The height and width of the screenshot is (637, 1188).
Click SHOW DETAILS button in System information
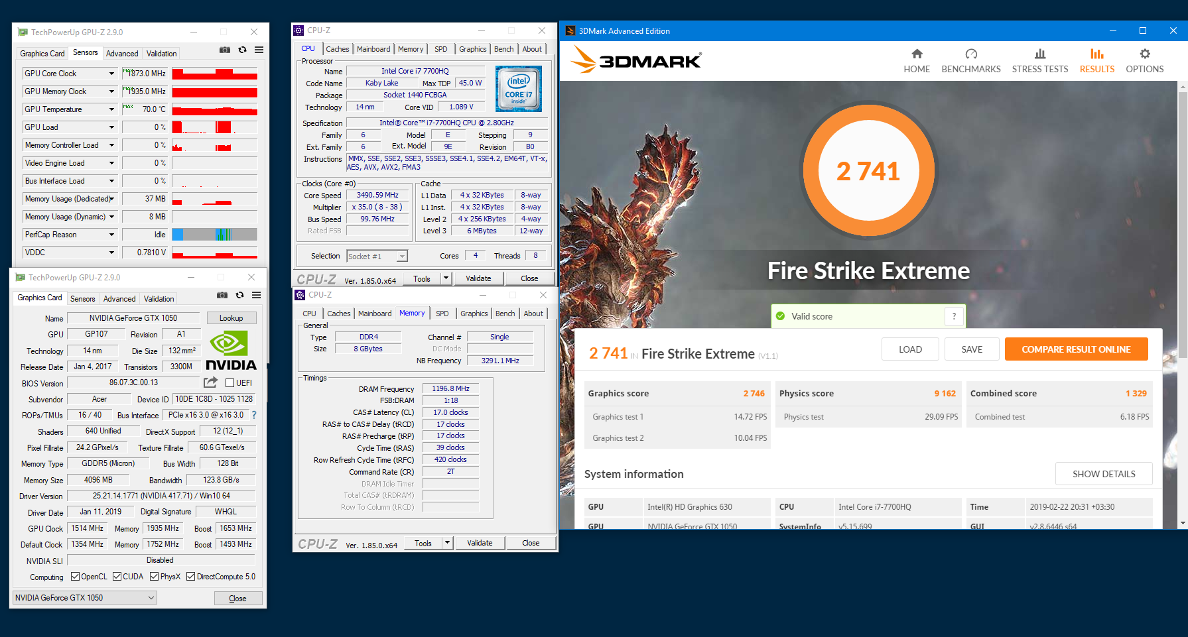[1104, 474]
